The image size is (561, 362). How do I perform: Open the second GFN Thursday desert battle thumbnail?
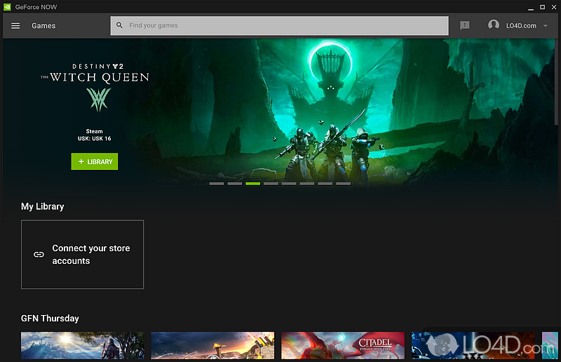click(x=212, y=346)
